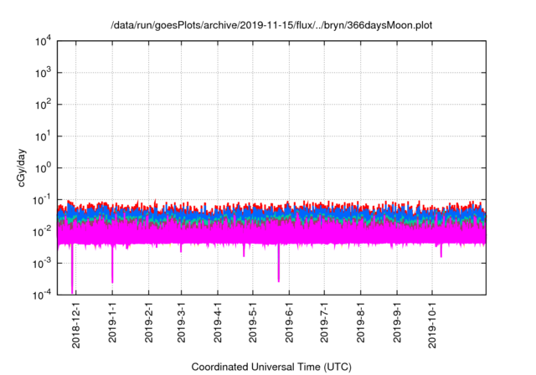Click the 10^-3 y-axis tick label
The height and width of the screenshot is (375, 536).
44,262
